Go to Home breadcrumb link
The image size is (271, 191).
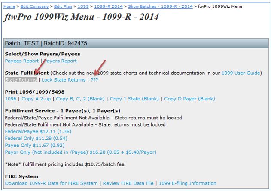click(x=9, y=6)
